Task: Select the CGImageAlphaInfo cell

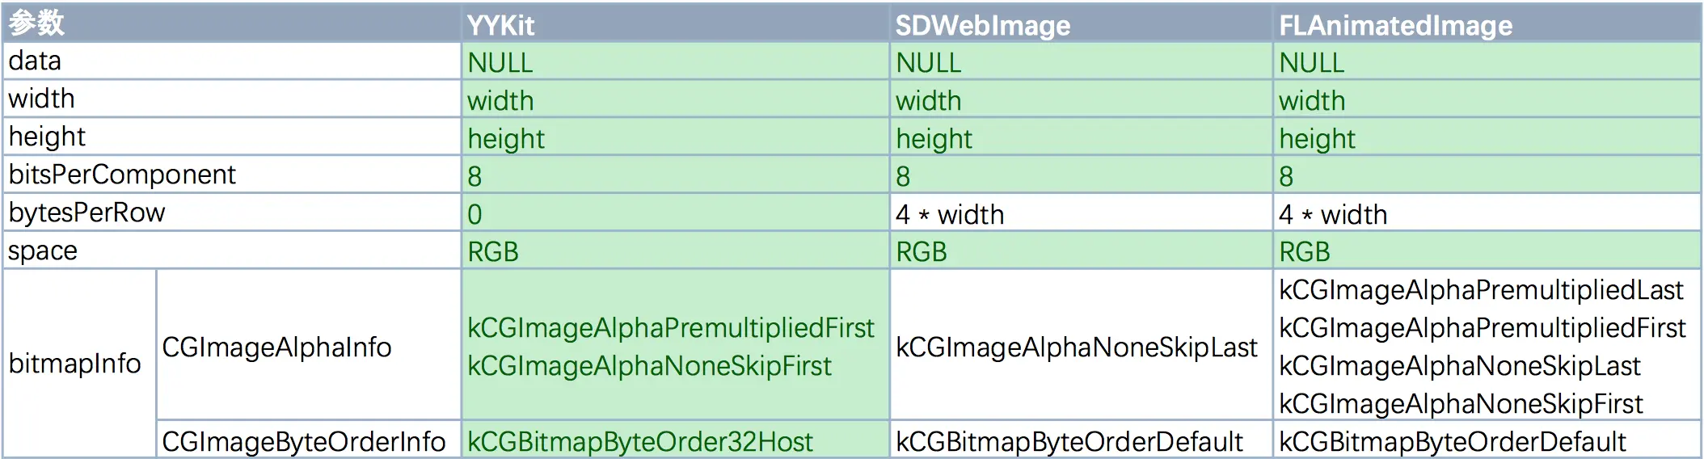Action: [x=309, y=346]
